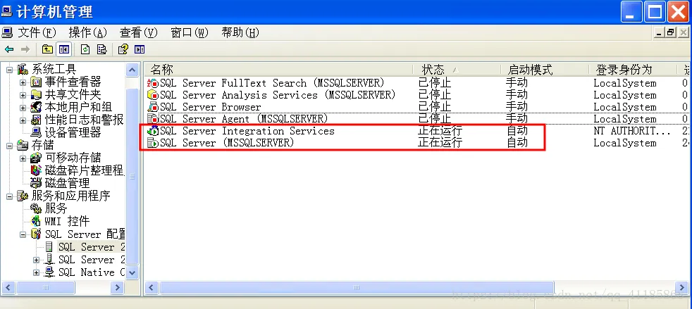Open the 查看(V) menu
The image size is (692, 309).
pos(139,32)
